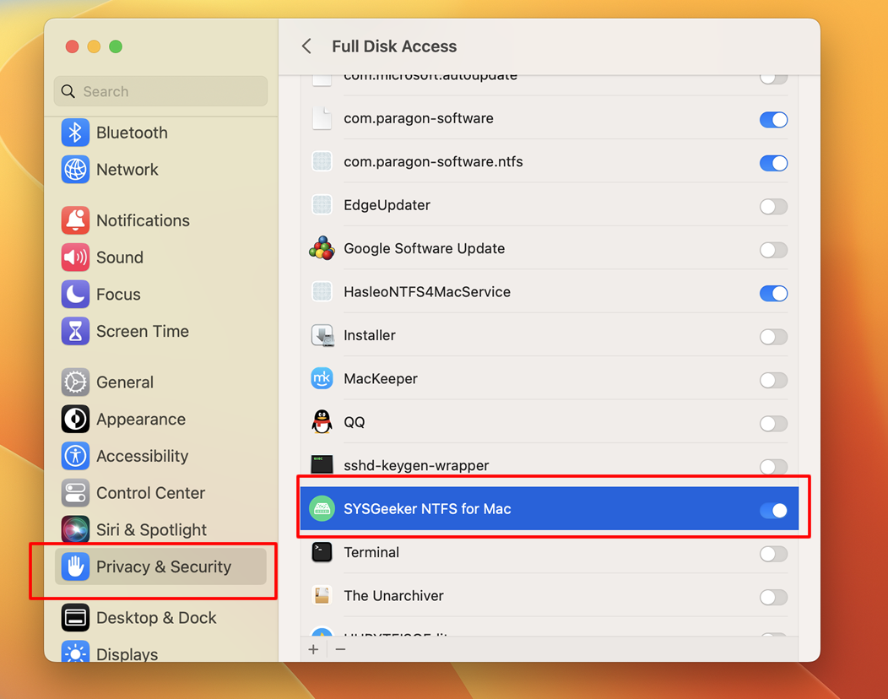
Task: Open Bluetooth settings pane
Action: [x=161, y=133]
